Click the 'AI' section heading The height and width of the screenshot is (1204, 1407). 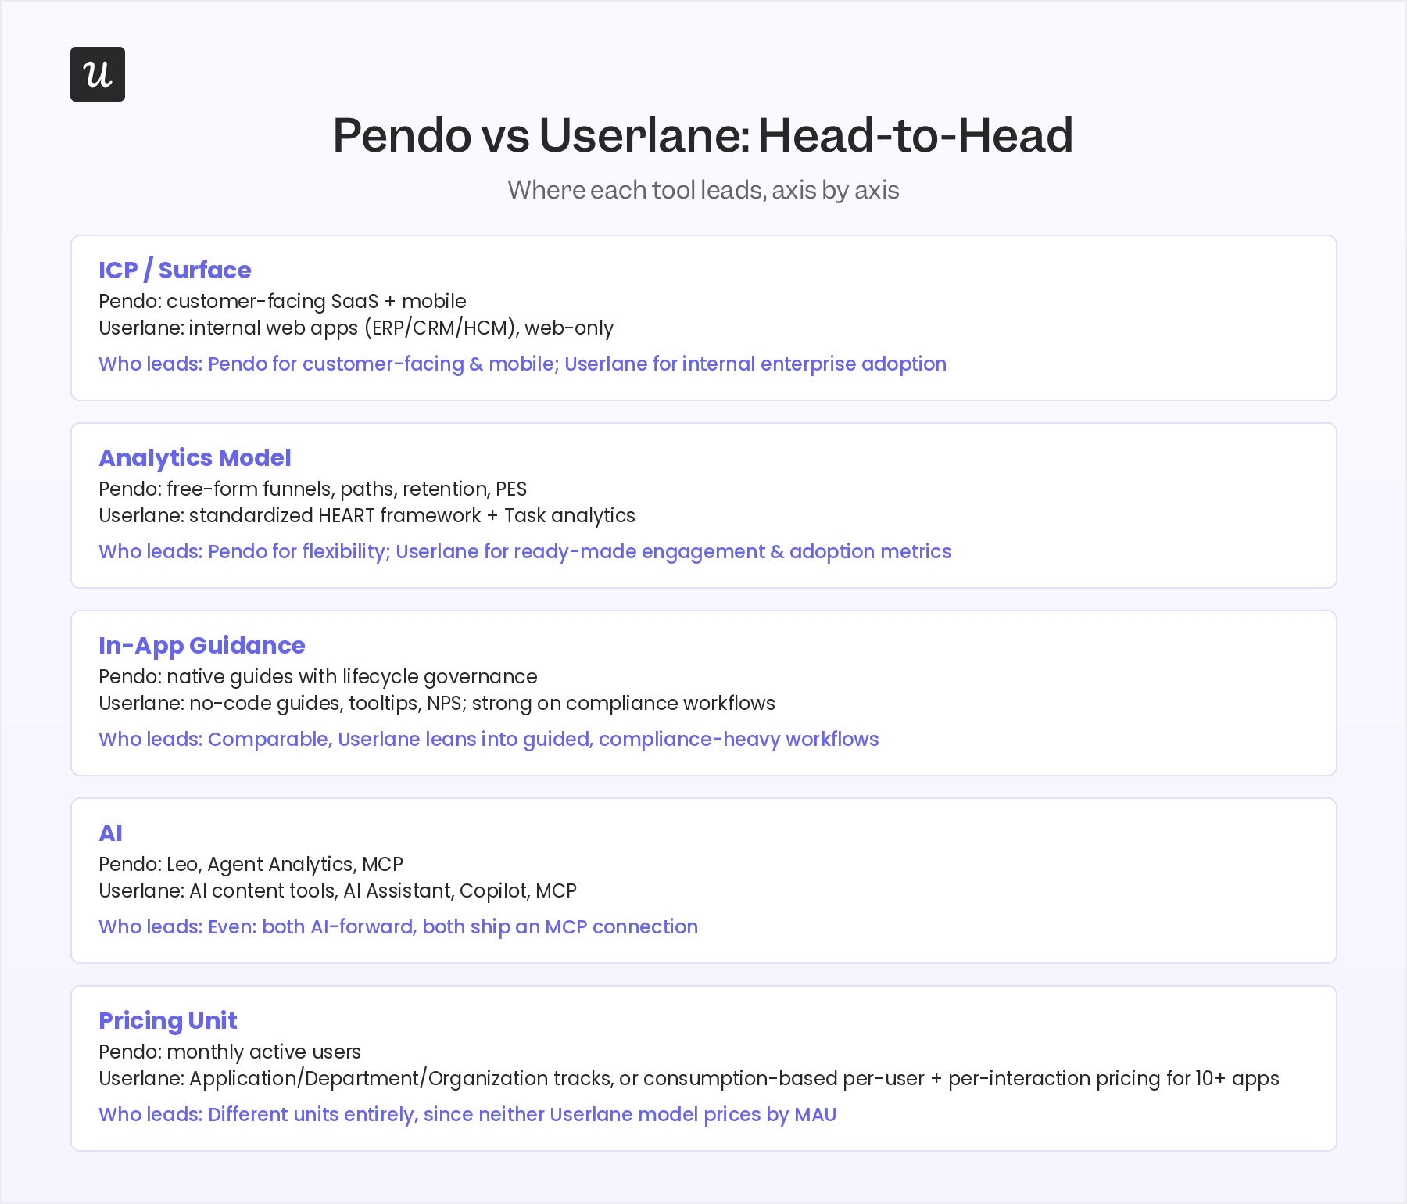pos(110,833)
